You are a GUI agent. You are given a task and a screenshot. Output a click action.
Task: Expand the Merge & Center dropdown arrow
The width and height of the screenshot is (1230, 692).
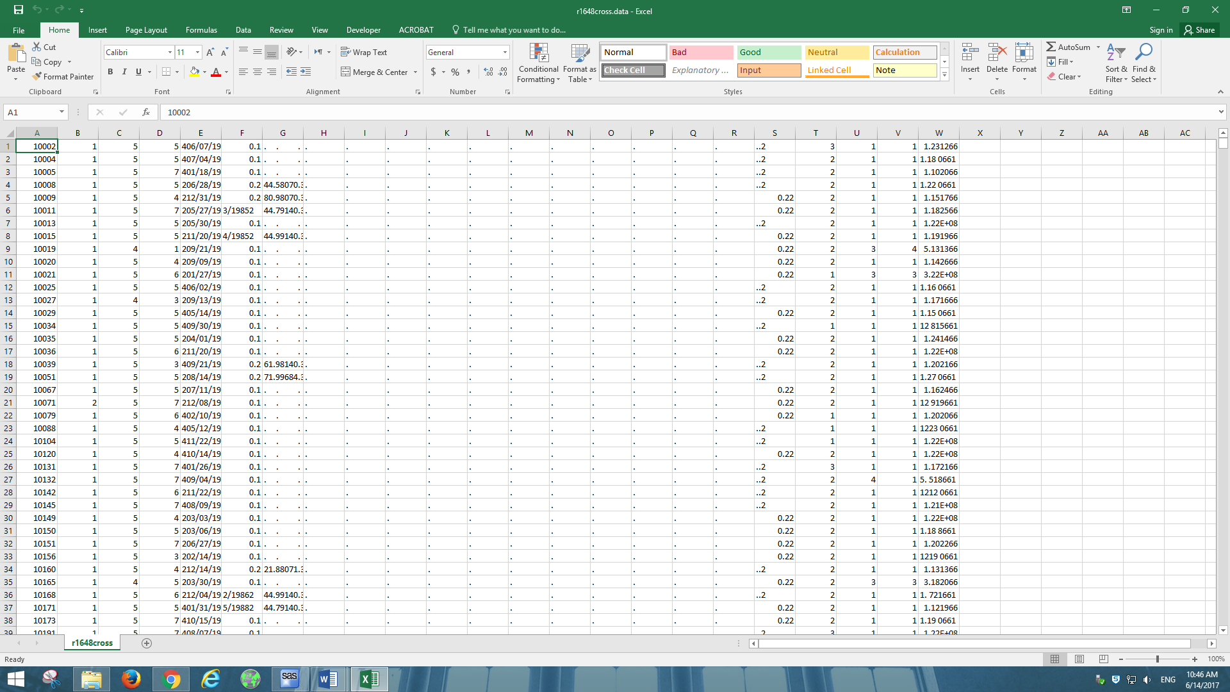pyautogui.click(x=416, y=72)
